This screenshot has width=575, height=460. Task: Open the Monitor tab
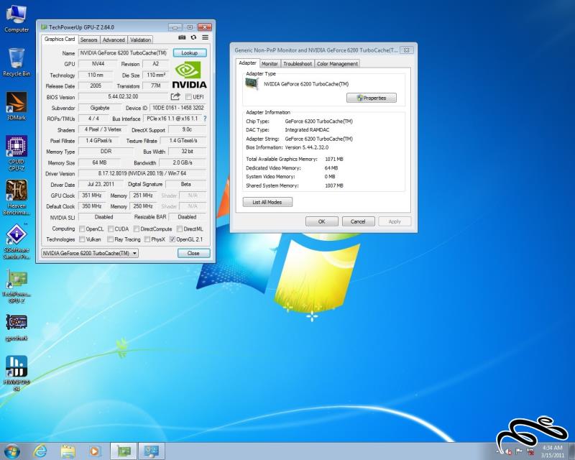pos(270,63)
